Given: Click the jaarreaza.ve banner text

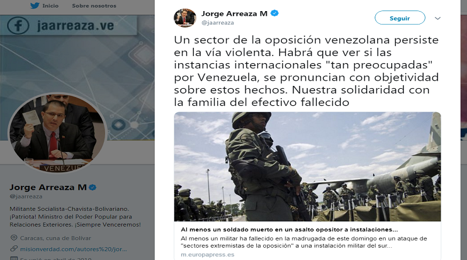Looking at the screenshot, I should (x=75, y=26).
